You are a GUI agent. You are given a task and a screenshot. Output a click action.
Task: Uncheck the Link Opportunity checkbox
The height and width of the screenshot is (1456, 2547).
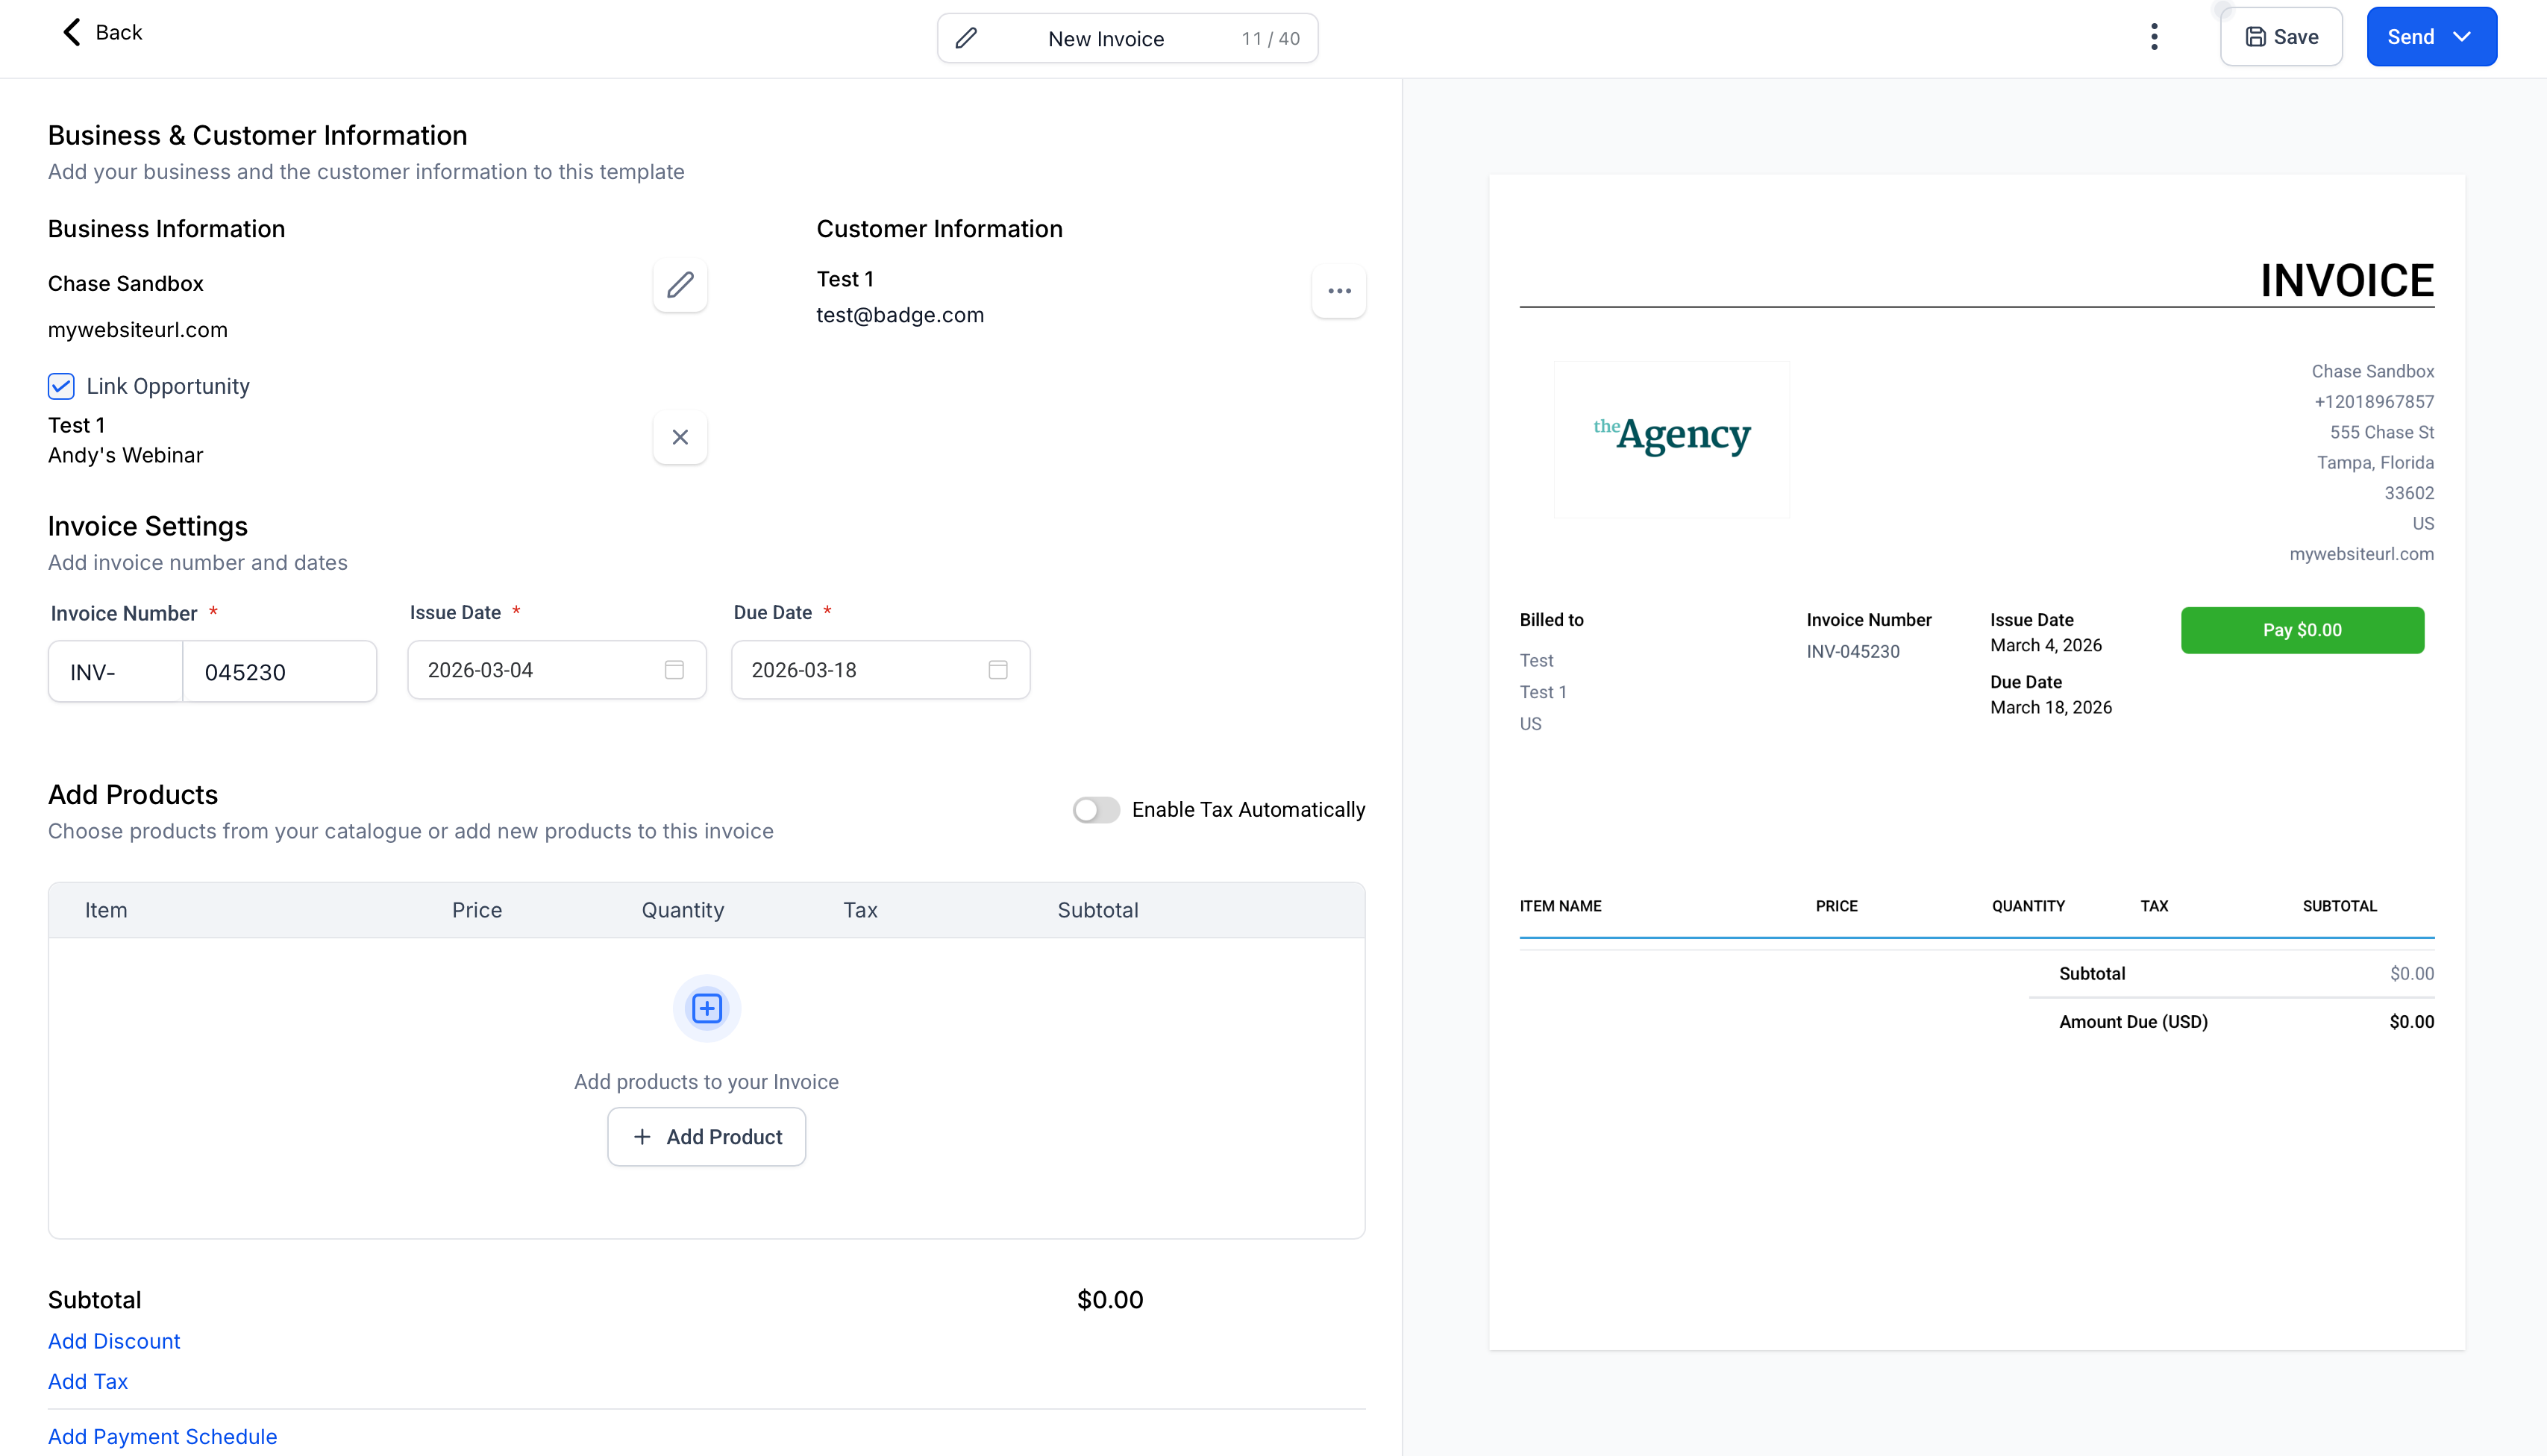coord(61,386)
